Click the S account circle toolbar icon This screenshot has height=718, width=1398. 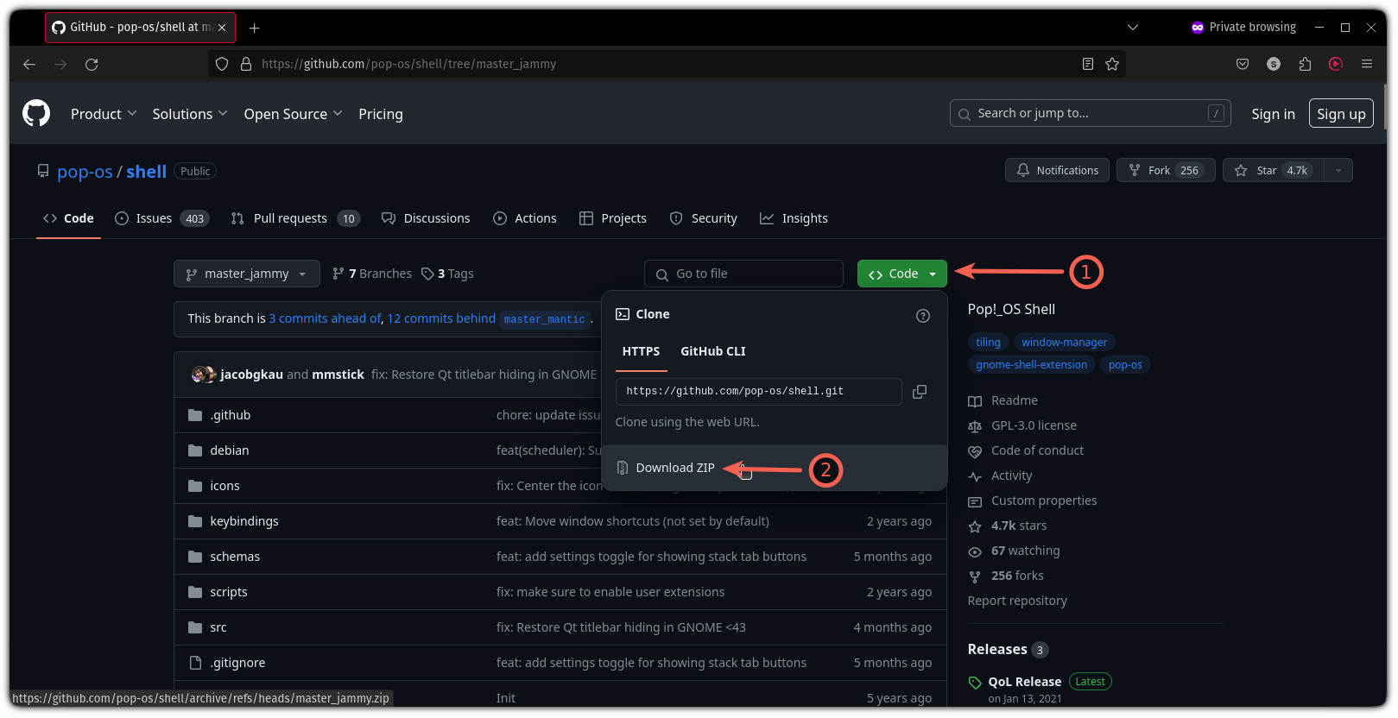[1274, 64]
